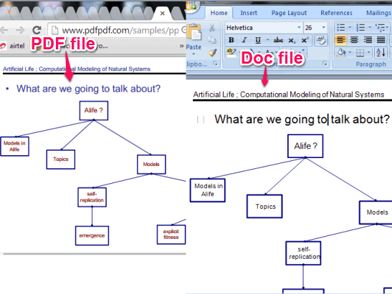
Task: Click the Cut scissors icon
Action: pos(212,28)
